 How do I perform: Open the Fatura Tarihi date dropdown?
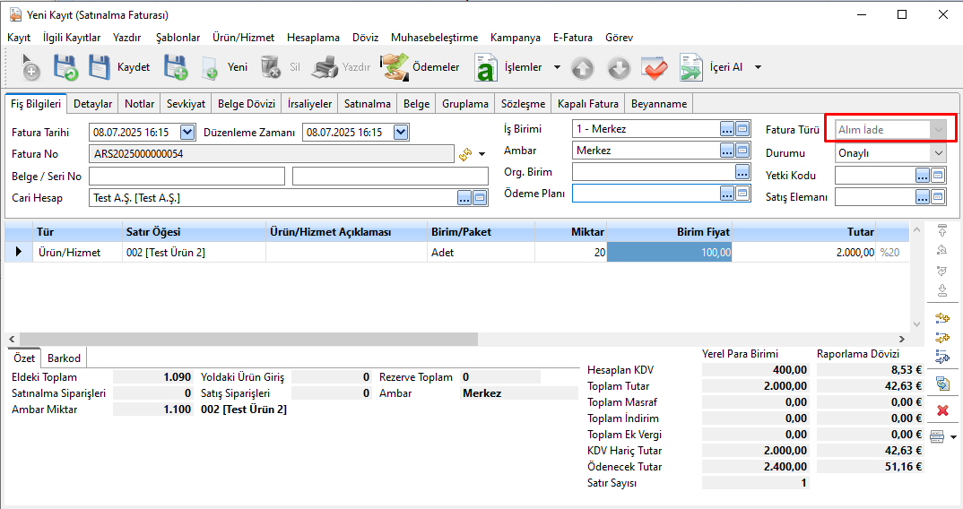[187, 132]
